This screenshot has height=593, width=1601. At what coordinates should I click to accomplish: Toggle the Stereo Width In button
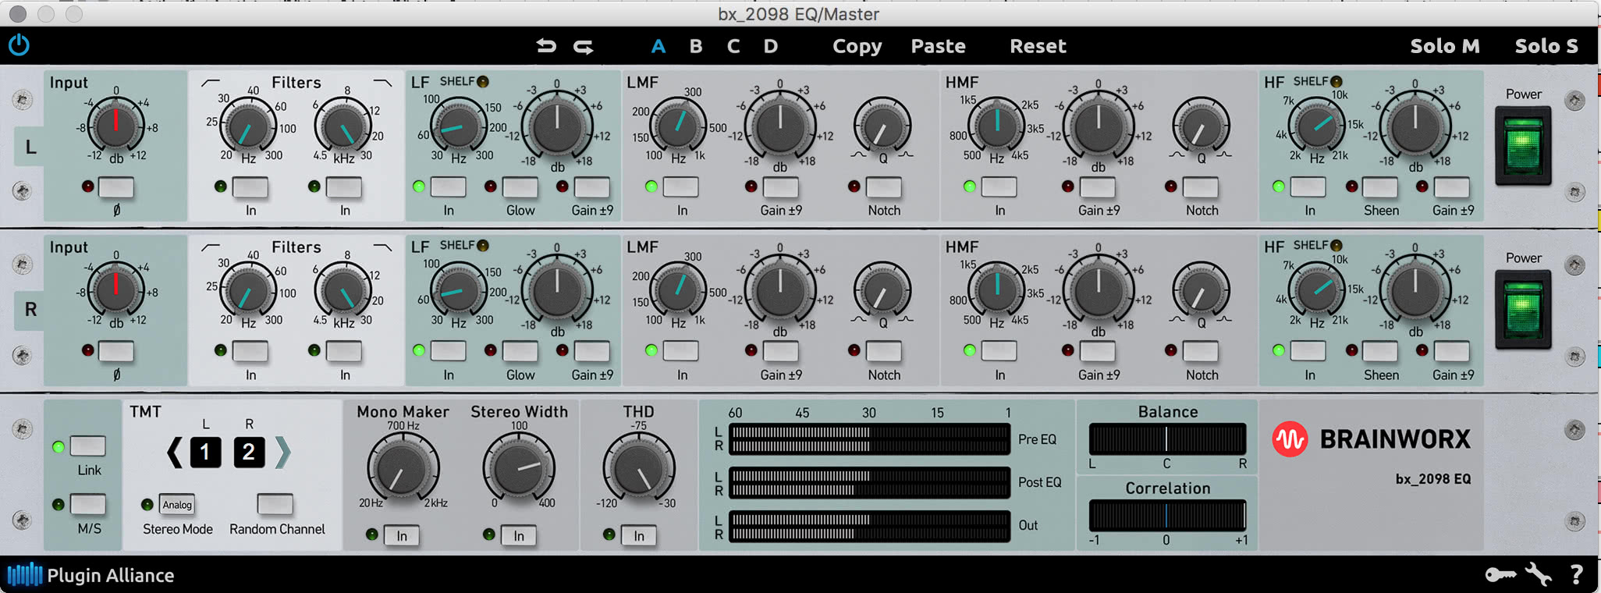tap(518, 536)
